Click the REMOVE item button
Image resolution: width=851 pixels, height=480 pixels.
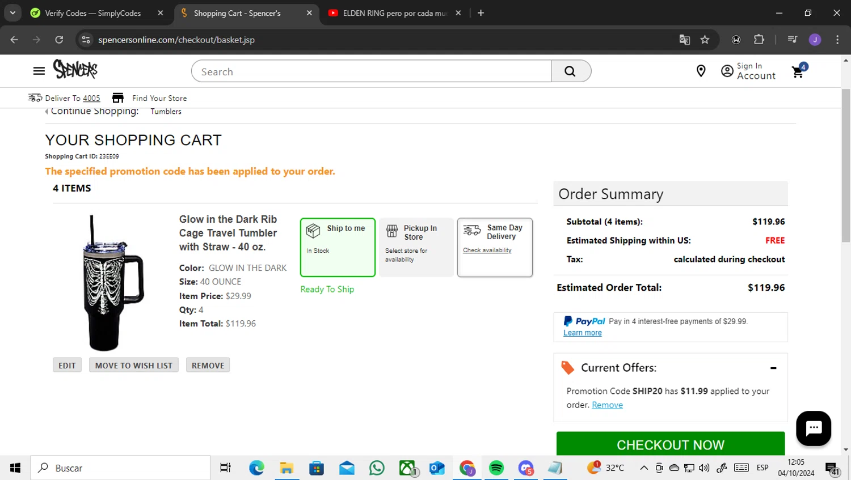208,366
